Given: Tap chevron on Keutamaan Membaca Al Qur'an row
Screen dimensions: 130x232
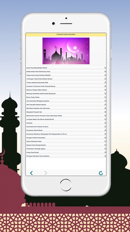Looking at the screenshot, I should click(x=105, y=134).
